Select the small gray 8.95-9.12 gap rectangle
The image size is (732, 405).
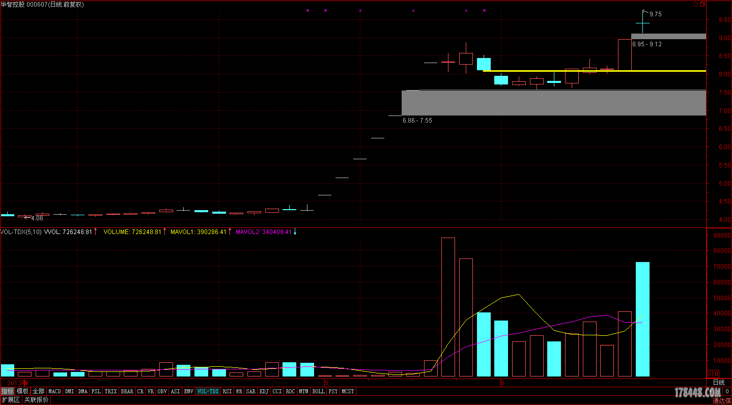tap(668, 36)
